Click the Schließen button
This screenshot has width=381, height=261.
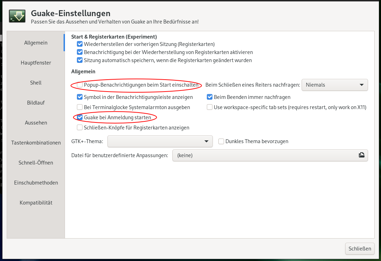tap(360, 249)
